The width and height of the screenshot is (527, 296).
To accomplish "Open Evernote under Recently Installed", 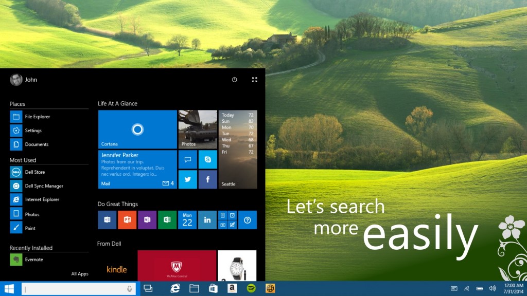I will coord(33,260).
